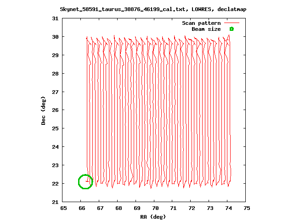Screen dimensions: 294x221
Task: Click the y-axis tick label 25
Action: (55, 128)
